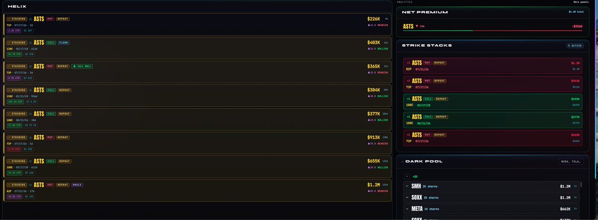The image size is (598, 220).
Task: Star the Helix ASTS 100C 08/21/26 row
Action: pos(30,114)
